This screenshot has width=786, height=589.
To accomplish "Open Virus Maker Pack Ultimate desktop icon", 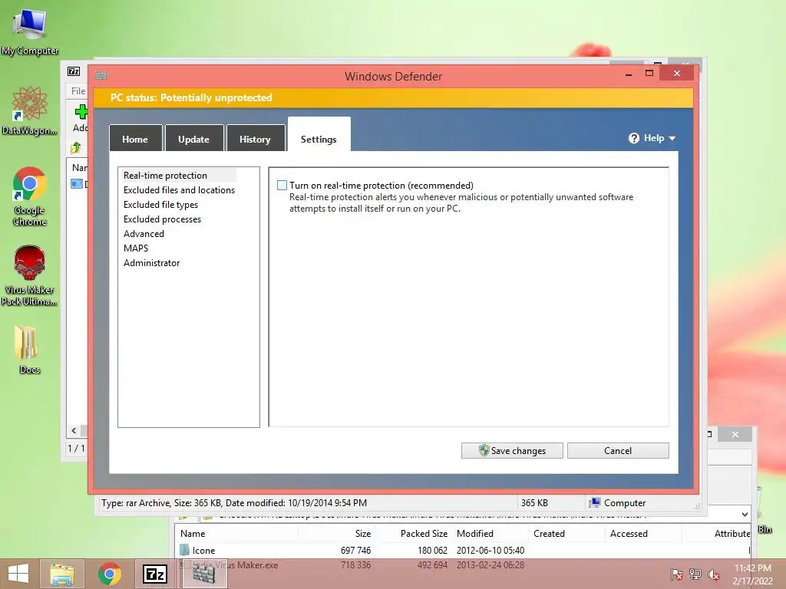I will [x=30, y=275].
